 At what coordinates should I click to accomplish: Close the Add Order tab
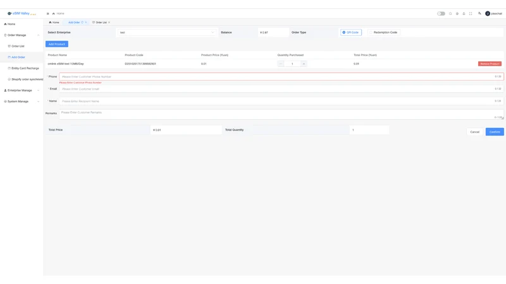[86, 22]
